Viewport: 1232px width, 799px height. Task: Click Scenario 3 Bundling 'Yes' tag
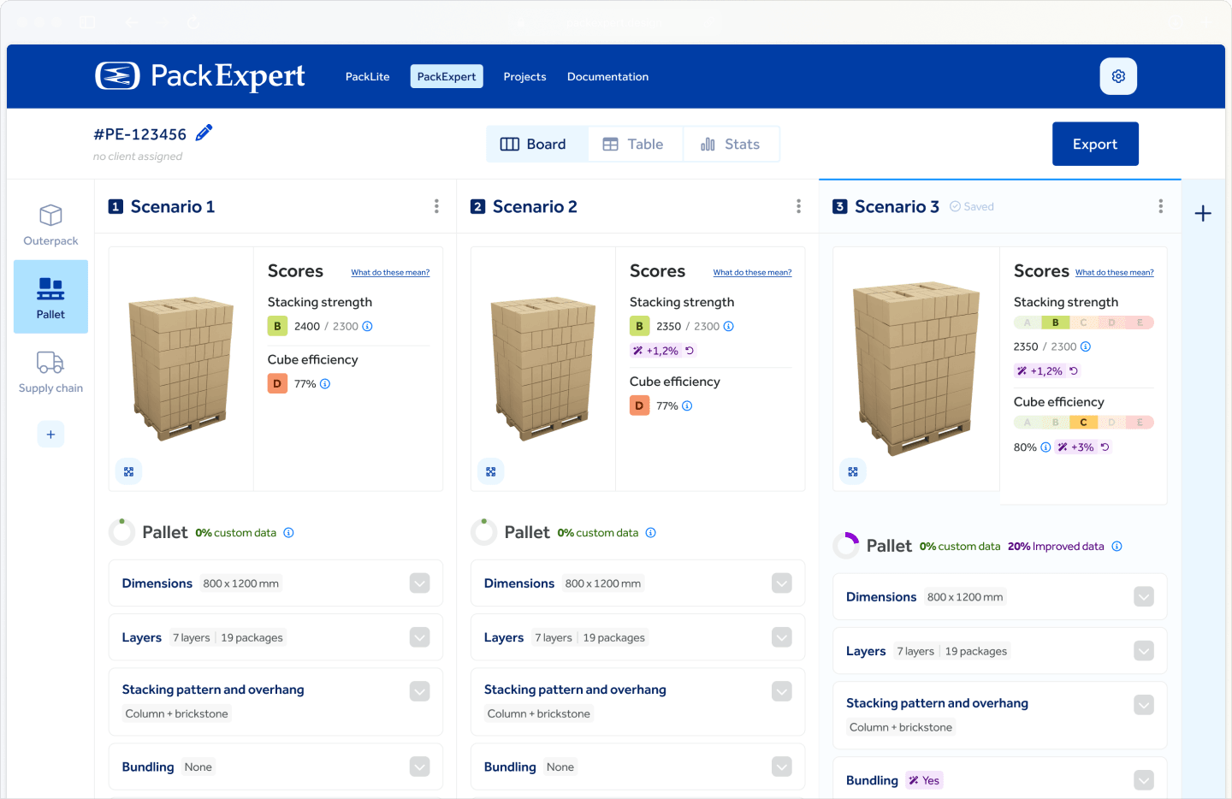click(x=924, y=780)
